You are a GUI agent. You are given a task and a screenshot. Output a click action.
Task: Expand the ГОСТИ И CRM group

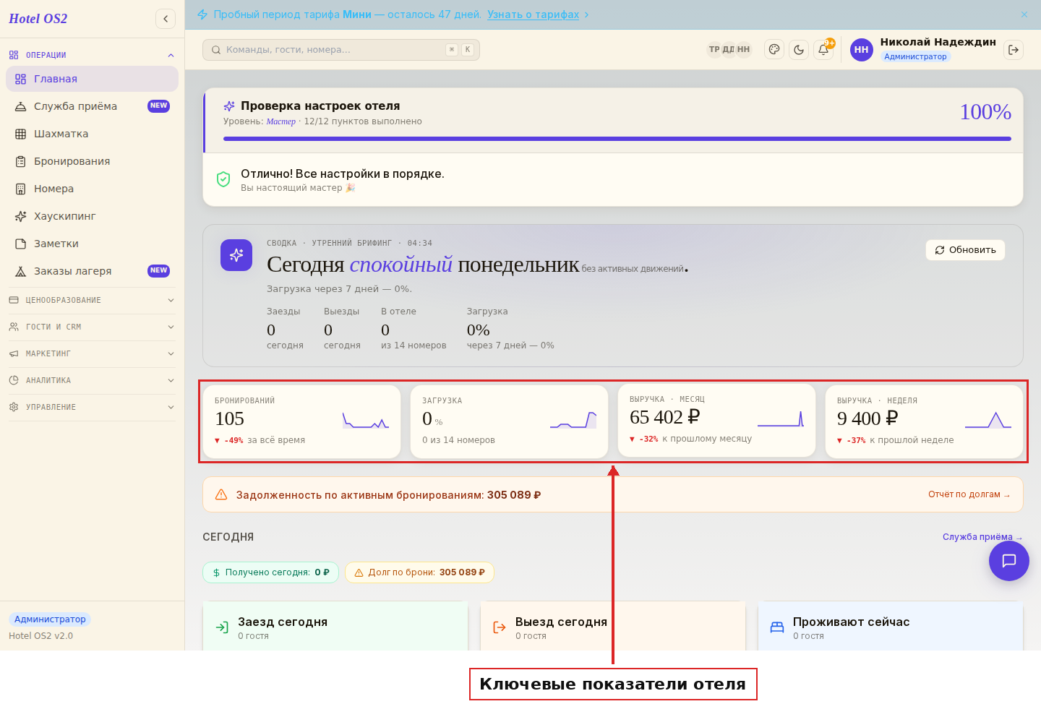tap(92, 327)
